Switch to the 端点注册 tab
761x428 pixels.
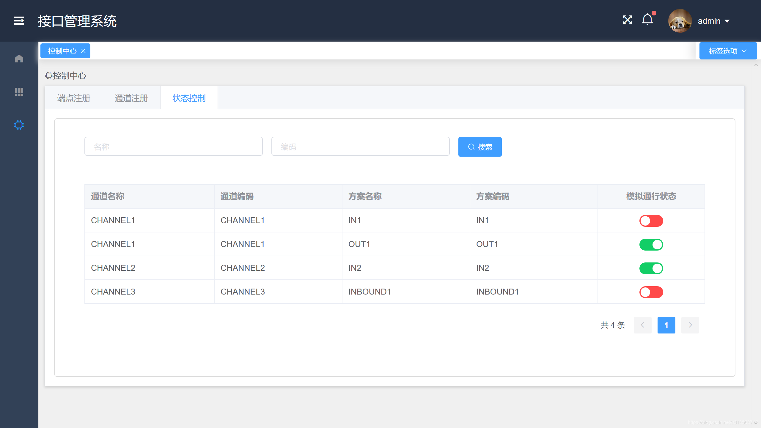click(x=73, y=98)
